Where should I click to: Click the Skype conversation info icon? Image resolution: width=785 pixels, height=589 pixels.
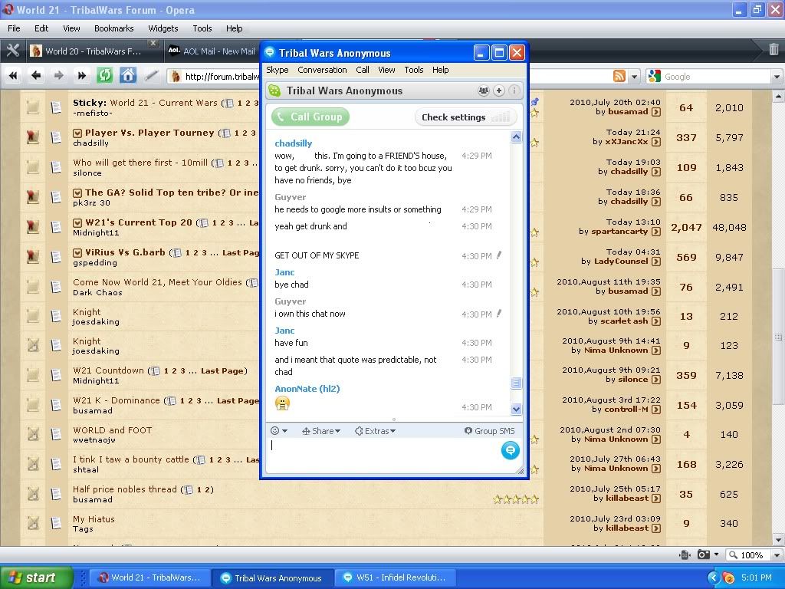514,90
